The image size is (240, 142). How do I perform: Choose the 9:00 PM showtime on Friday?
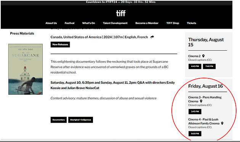click(x=195, y=134)
